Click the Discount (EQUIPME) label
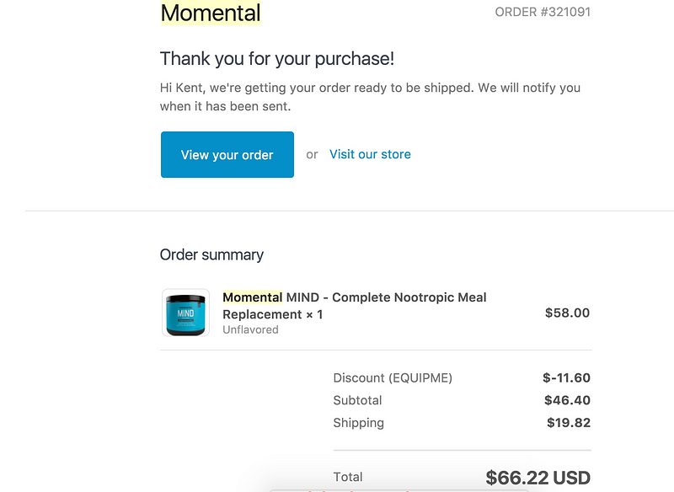The height and width of the screenshot is (492, 674). click(x=393, y=378)
